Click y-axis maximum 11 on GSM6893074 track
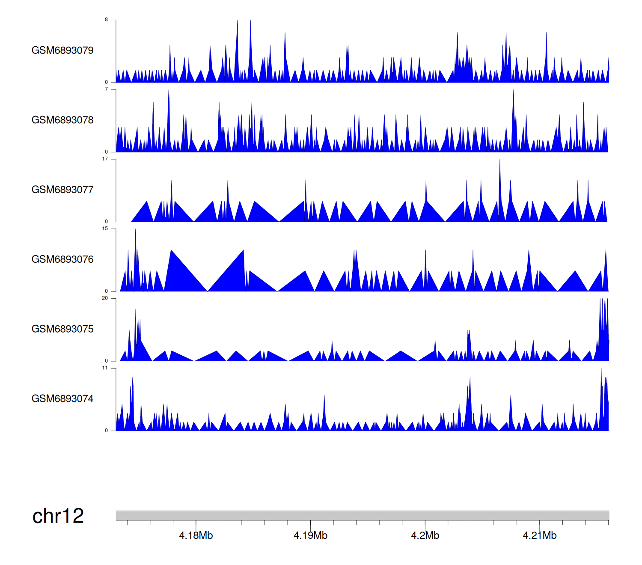The height and width of the screenshot is (565, 642). tap(105, 368)
